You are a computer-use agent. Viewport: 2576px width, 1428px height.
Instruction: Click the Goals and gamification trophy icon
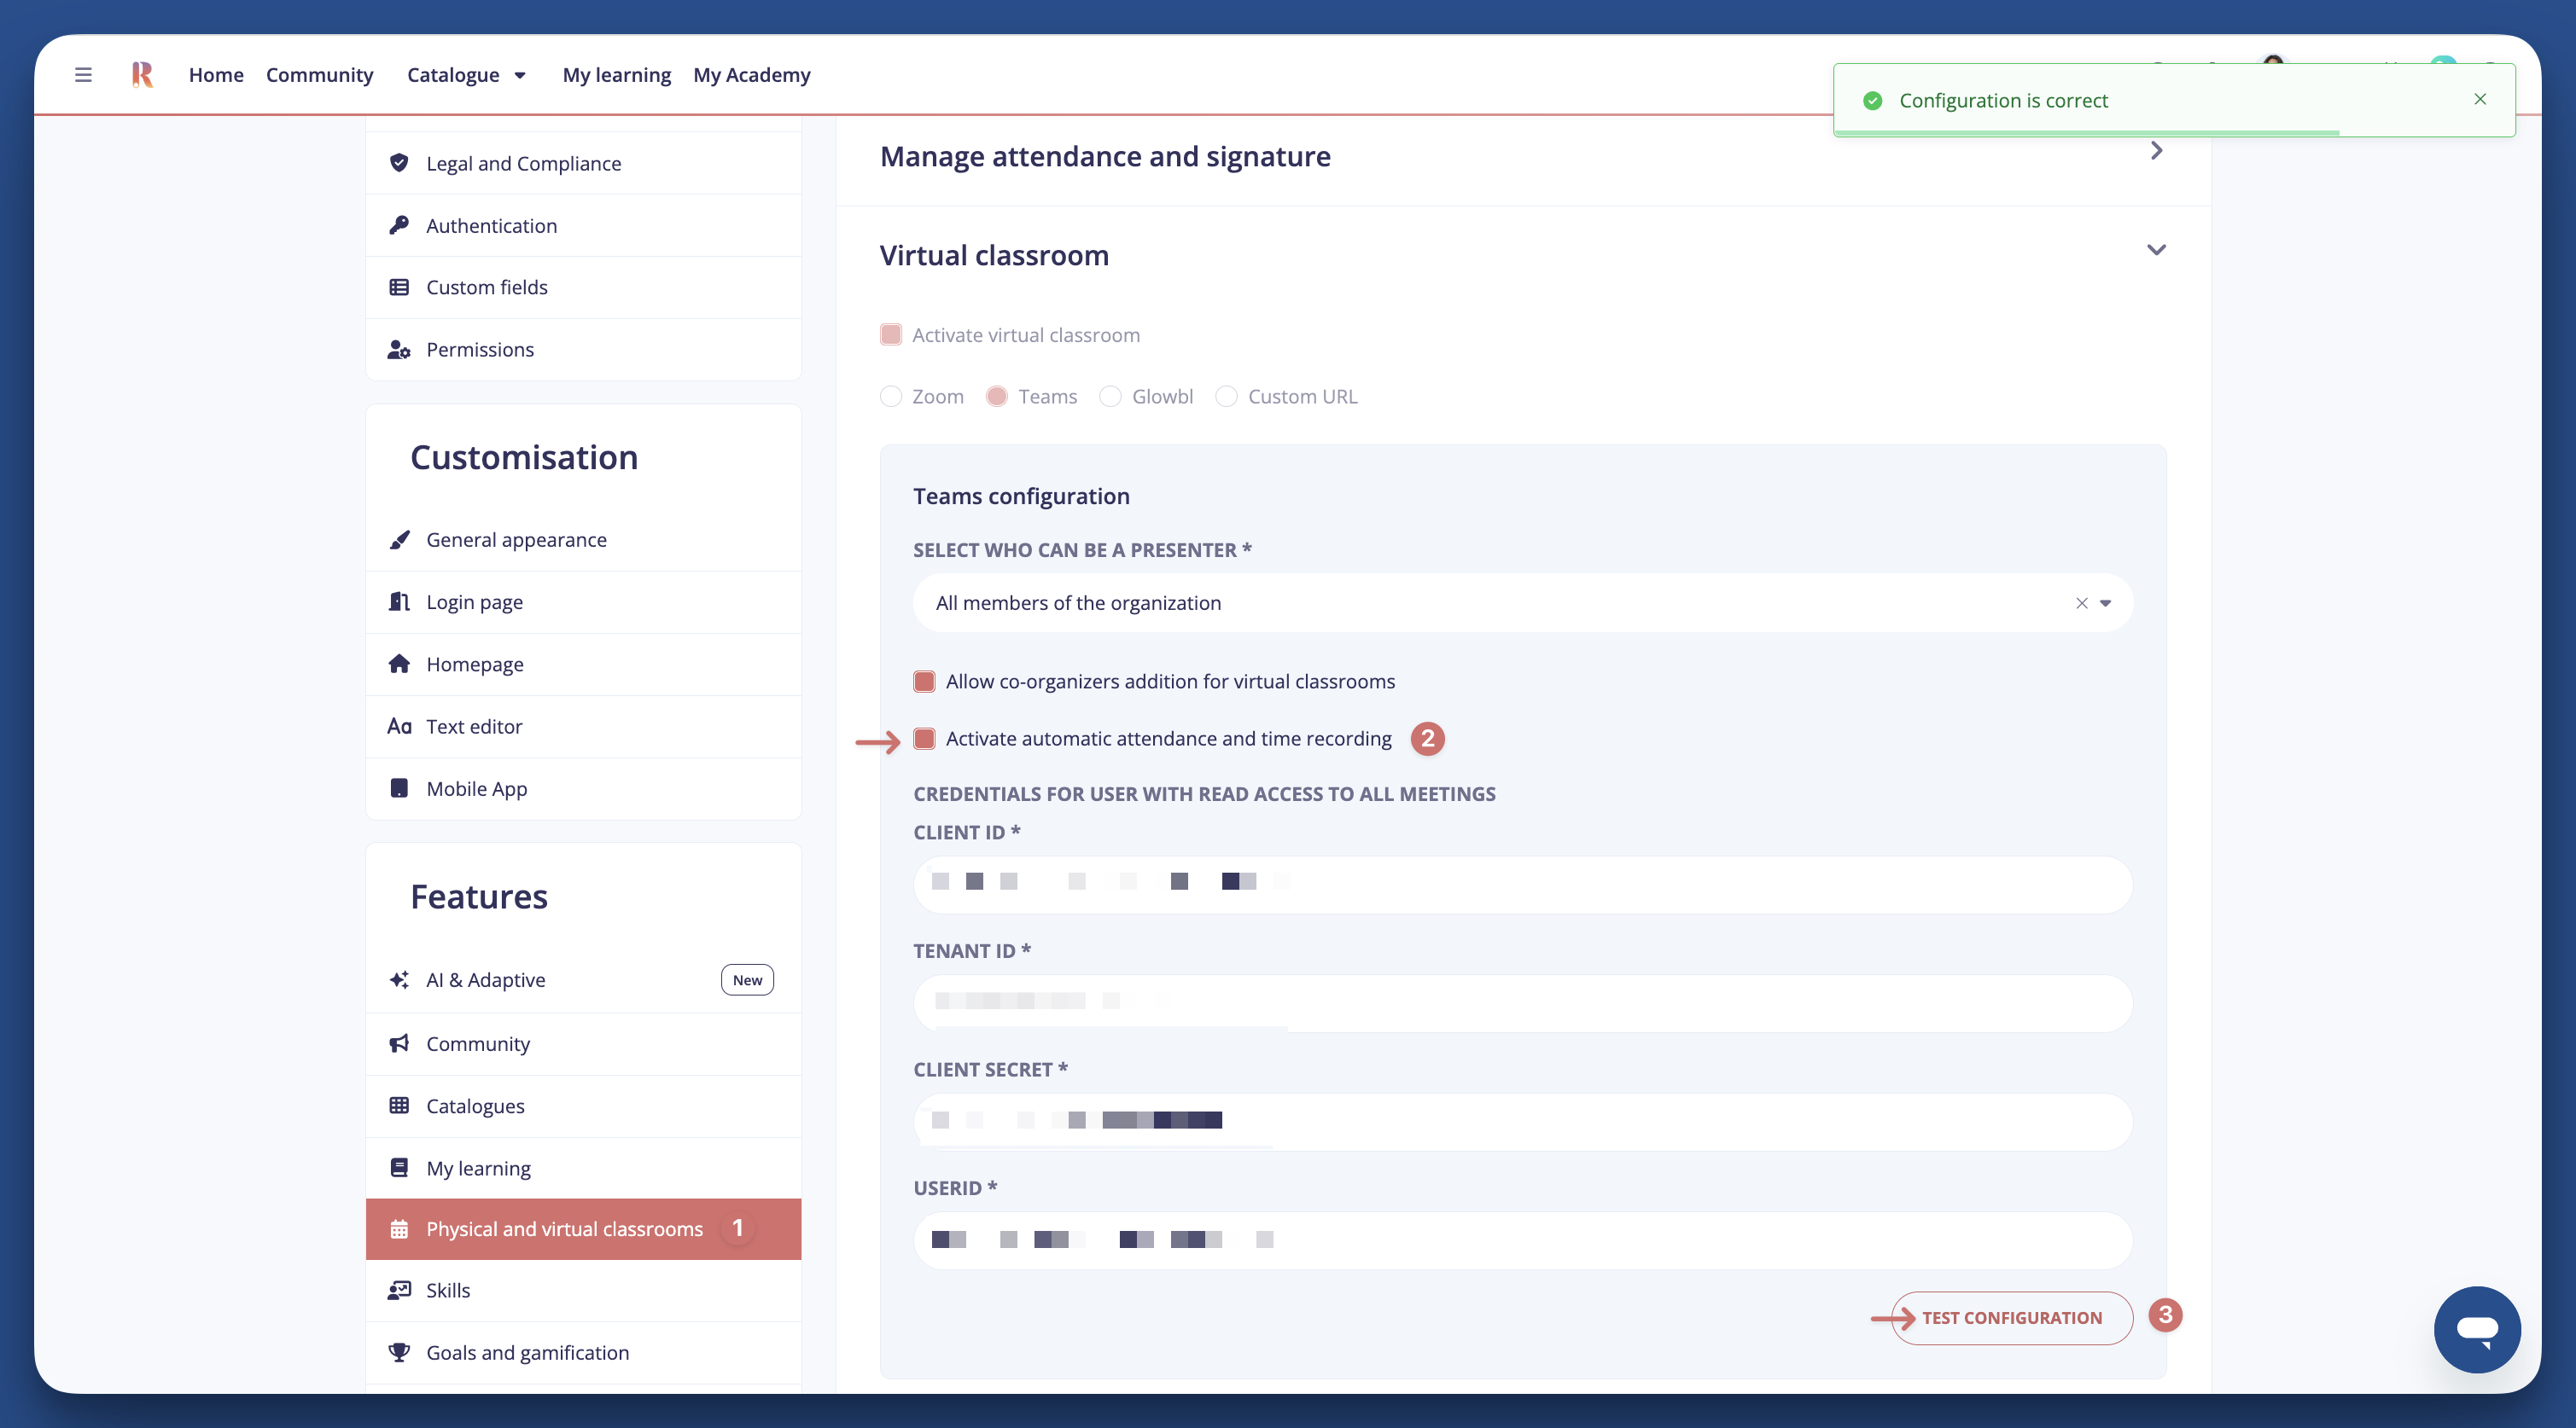pos(399,1352)
